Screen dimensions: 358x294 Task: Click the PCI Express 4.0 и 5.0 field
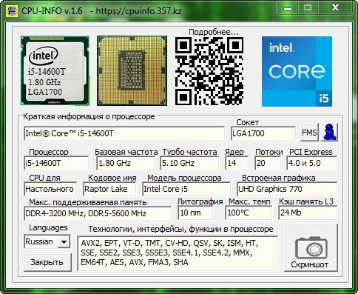tap(312, 163)
